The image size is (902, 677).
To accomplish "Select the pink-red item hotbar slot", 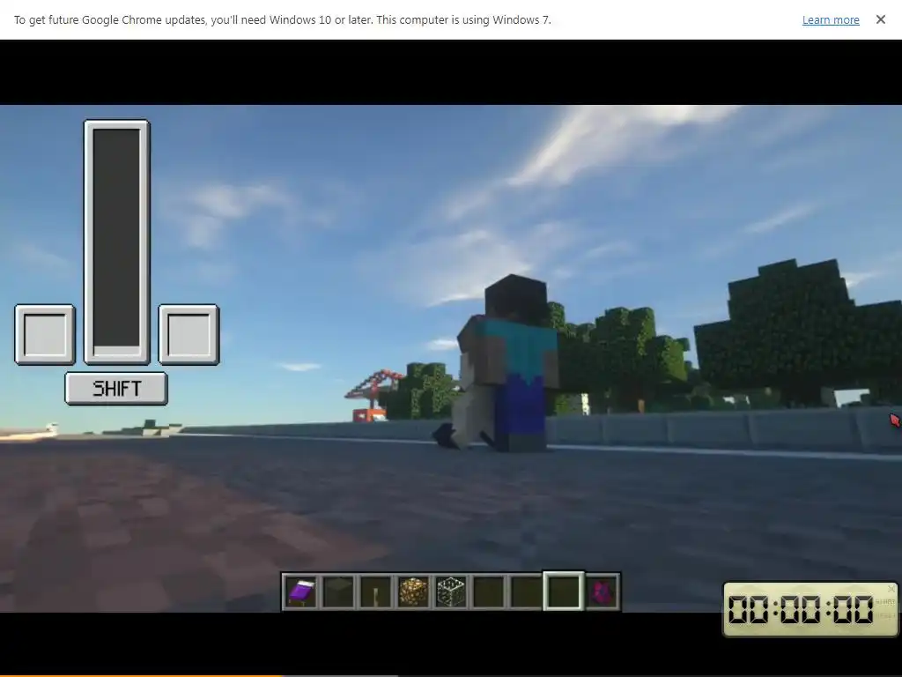I will coord(603,591).
